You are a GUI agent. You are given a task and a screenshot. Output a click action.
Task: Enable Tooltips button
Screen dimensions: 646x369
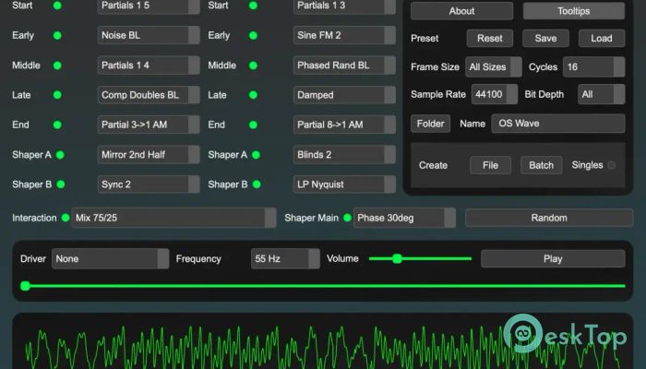tap(573, 11)
